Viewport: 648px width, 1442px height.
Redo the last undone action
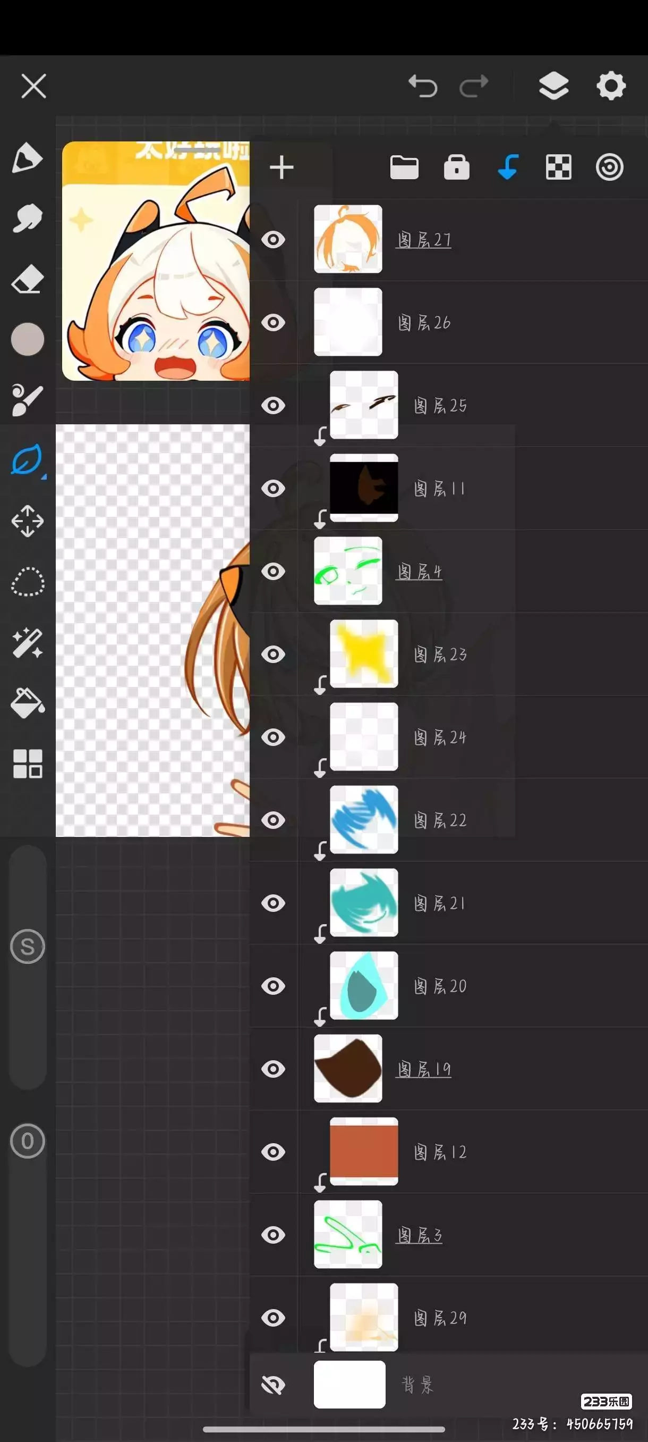point(474,86)
